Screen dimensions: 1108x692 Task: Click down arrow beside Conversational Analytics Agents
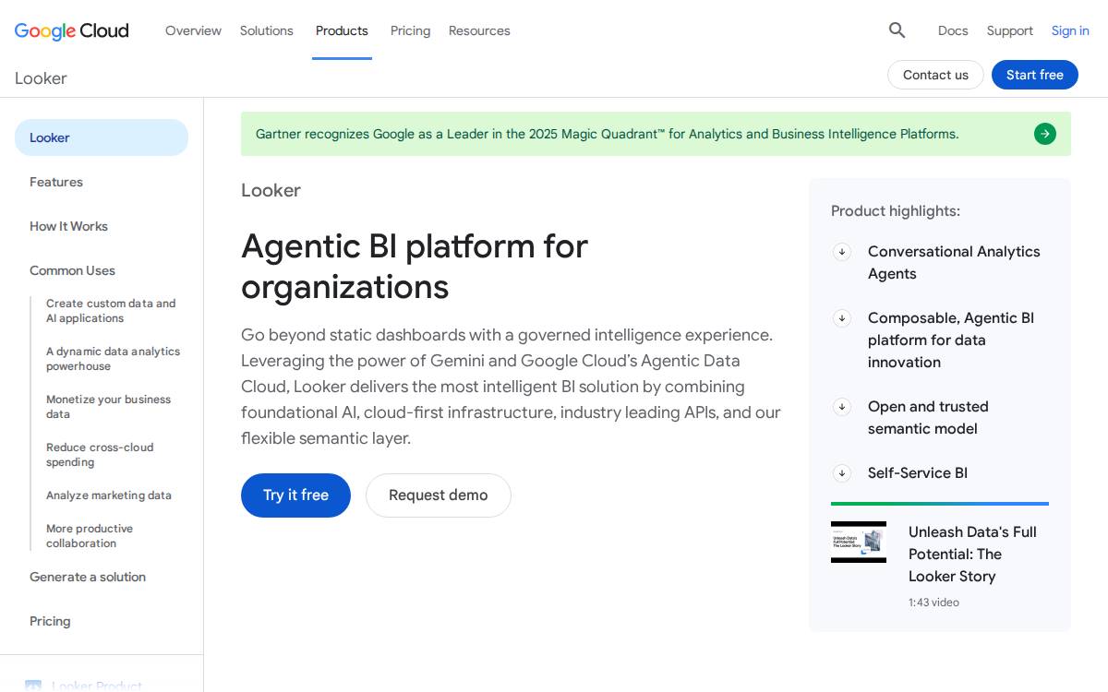tap(842, 252)
